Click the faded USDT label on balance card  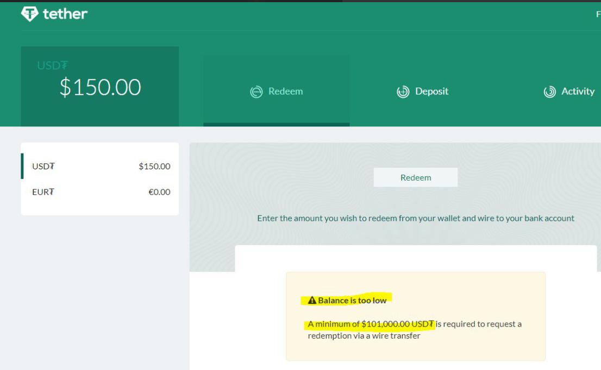(x=53, y=66)
